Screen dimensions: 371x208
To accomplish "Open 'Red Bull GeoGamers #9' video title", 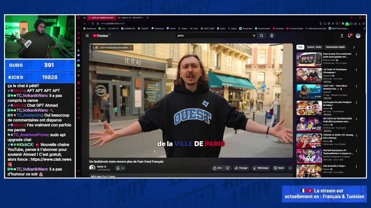I will pos(338,152).
